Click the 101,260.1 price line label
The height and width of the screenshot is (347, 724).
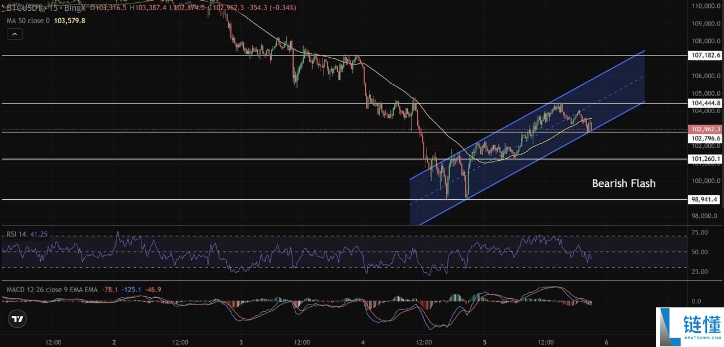705,159
